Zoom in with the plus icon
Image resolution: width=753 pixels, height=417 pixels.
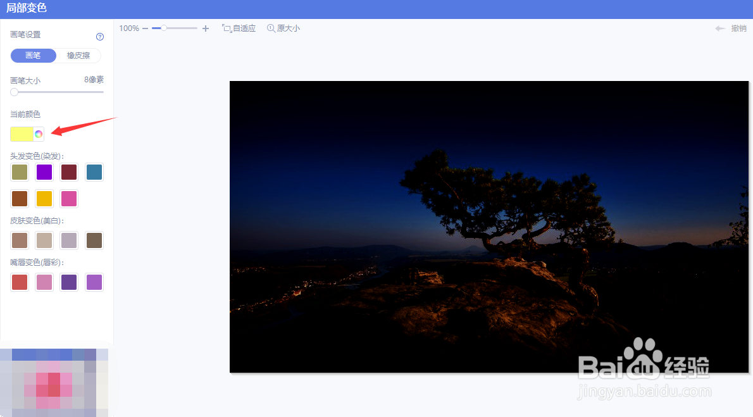(x=205, y=28)
